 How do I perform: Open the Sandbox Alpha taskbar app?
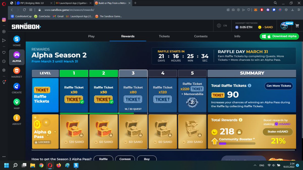click(x=76, y=165)
